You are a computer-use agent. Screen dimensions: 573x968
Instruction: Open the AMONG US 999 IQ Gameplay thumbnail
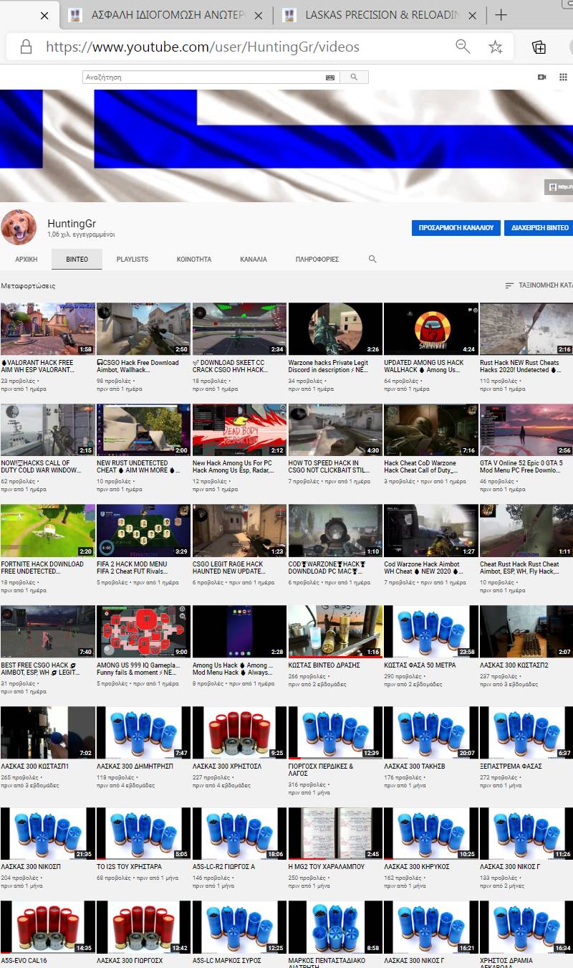click(x=144, y=632)
